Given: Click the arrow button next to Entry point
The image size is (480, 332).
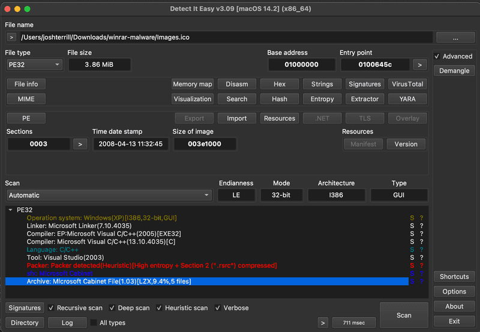Looking at the screenshot, I should (420, 64).
